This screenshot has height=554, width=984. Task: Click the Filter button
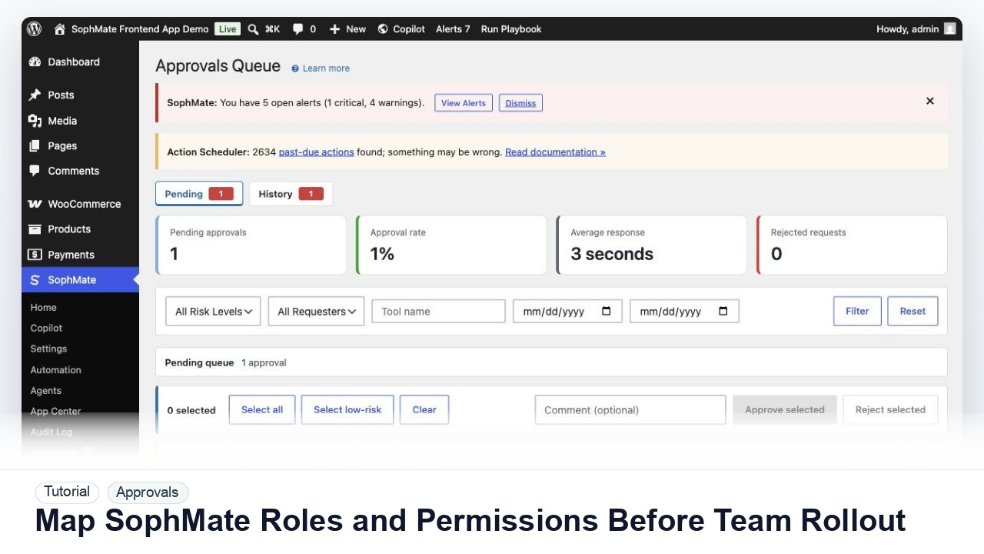pyautogui.click(x=857, y=311)
